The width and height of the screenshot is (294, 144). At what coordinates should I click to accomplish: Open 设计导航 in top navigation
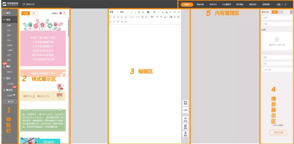click(240, 4)
